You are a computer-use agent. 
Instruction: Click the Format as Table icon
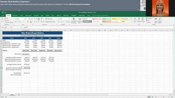(x=80, y=19)
